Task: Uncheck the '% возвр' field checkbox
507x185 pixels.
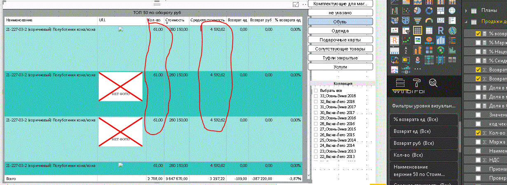Action: pos(478,33)
